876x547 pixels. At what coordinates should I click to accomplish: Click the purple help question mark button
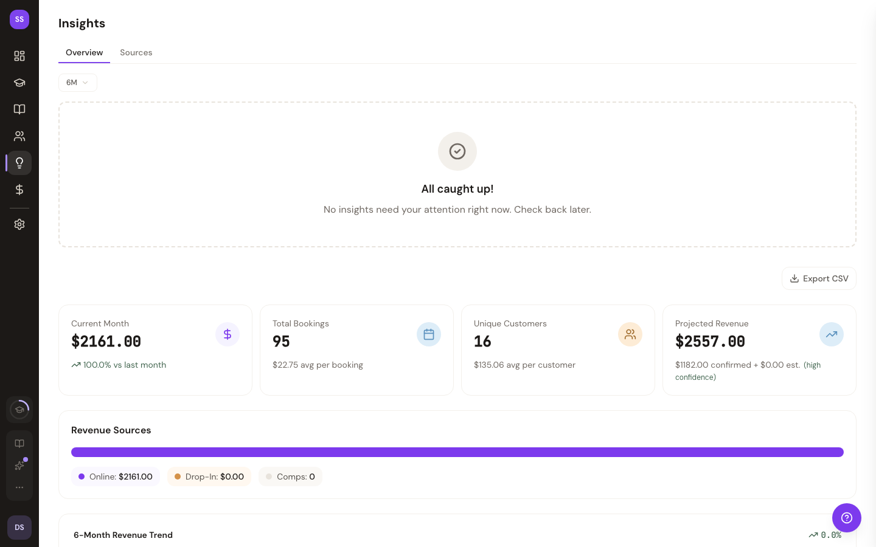click(x=846, y=518)
